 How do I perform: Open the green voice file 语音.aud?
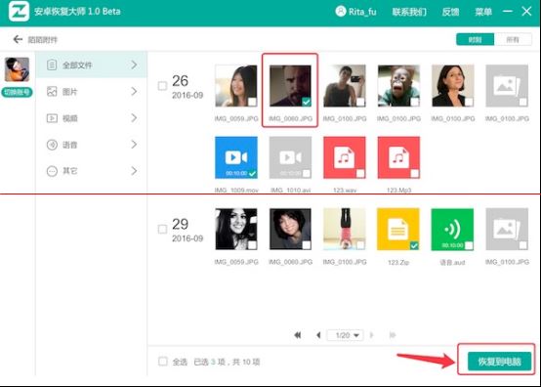pos(452,229)
